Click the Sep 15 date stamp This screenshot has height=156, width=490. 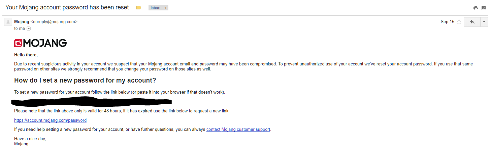tap(447, 22)
